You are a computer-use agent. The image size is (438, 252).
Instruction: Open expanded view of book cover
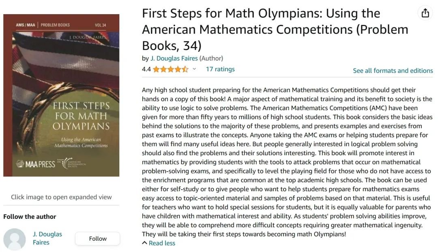[x=61, y=95]
